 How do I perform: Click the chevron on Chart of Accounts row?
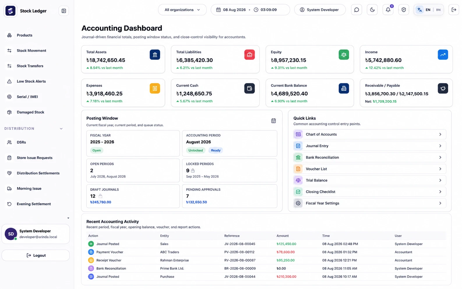[440, 134]
